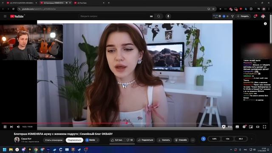Click the Подписаться subscribe button

[74, 140]
